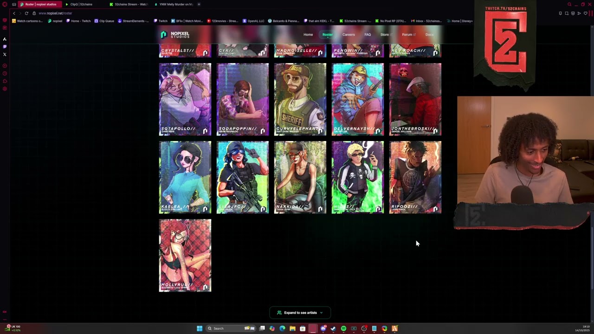Open the LISAJFC roster card
Image resolution: width=594 pixels, height=334 pixels.
[243, 177]
